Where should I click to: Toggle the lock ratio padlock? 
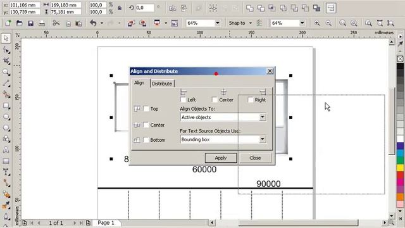[120, 8]
